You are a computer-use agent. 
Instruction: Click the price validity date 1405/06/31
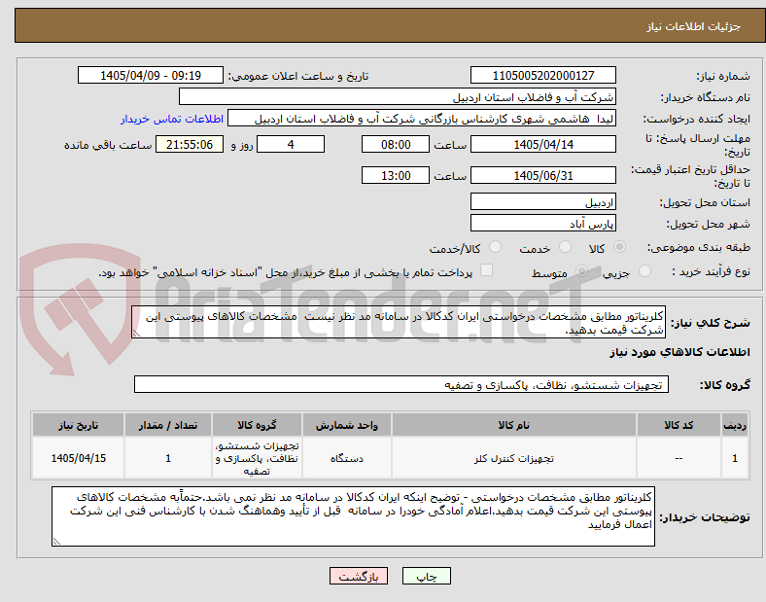[x=542, y=175]
